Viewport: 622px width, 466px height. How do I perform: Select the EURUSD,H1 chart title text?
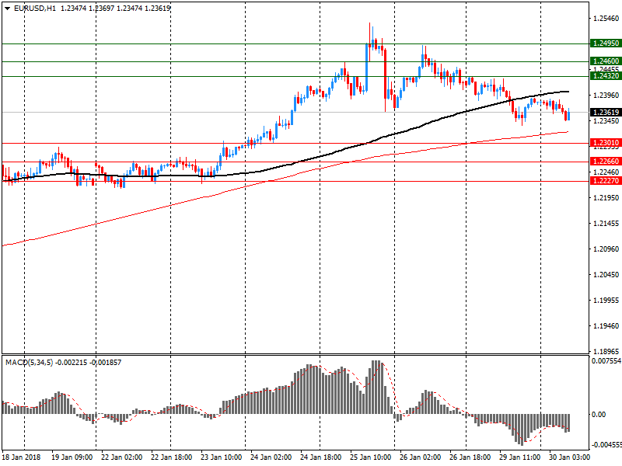[35, 9]
